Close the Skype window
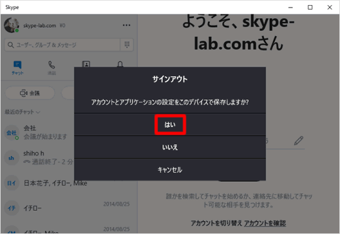Image resolution: width=340 pixels, height=234 pixels. click(x=329, y=8)
